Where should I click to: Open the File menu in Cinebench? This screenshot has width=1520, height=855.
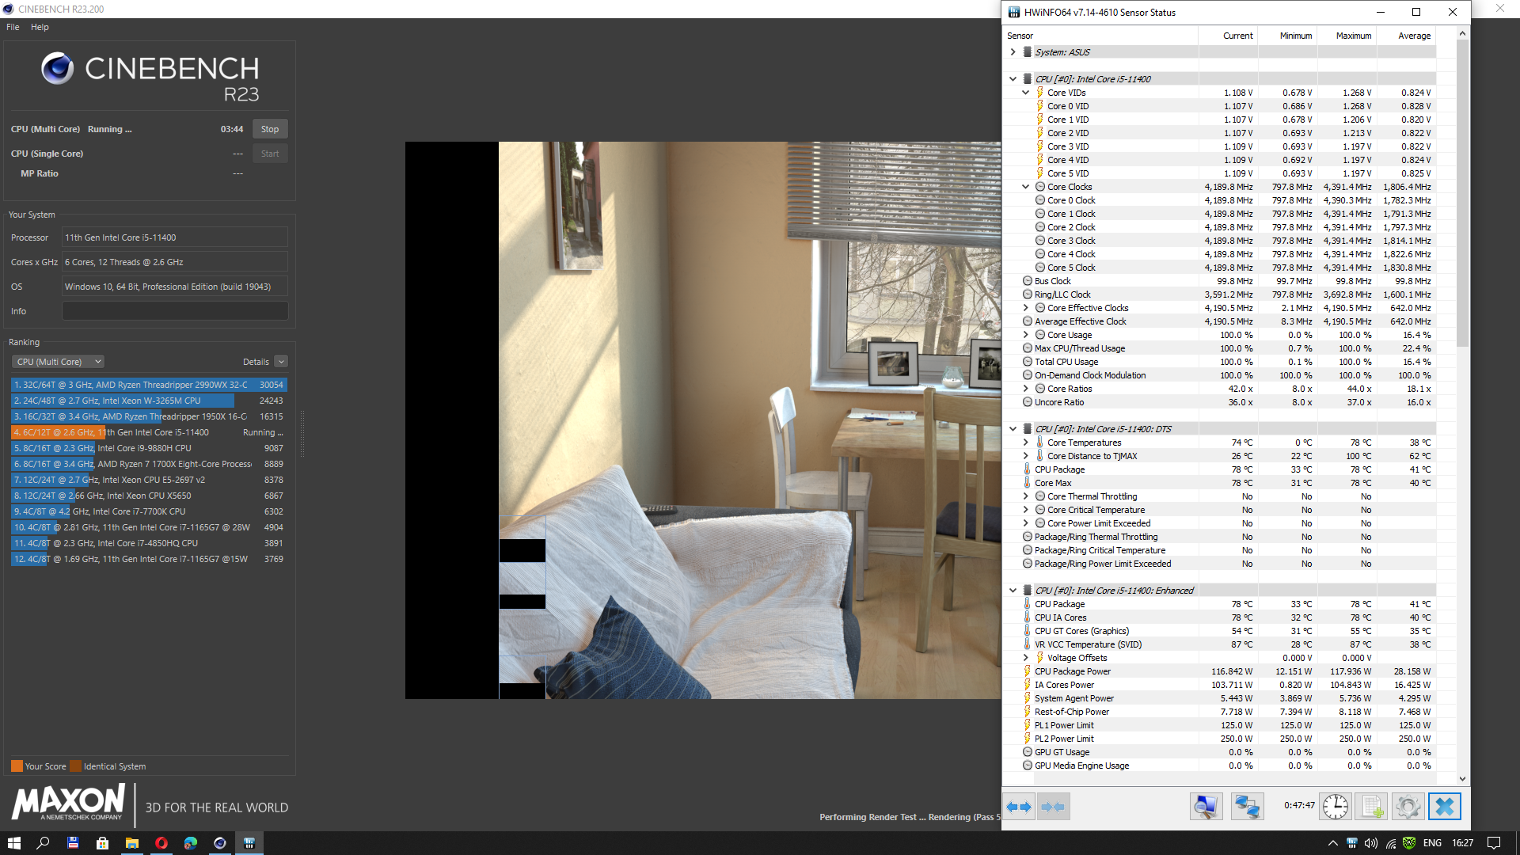coord(13,27)
